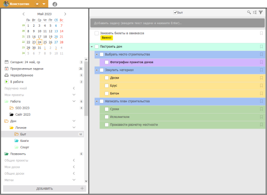The width and height of the screenshot is (267, 195).
Task: Click the sort order icon
Action: (x=255, y=12)
